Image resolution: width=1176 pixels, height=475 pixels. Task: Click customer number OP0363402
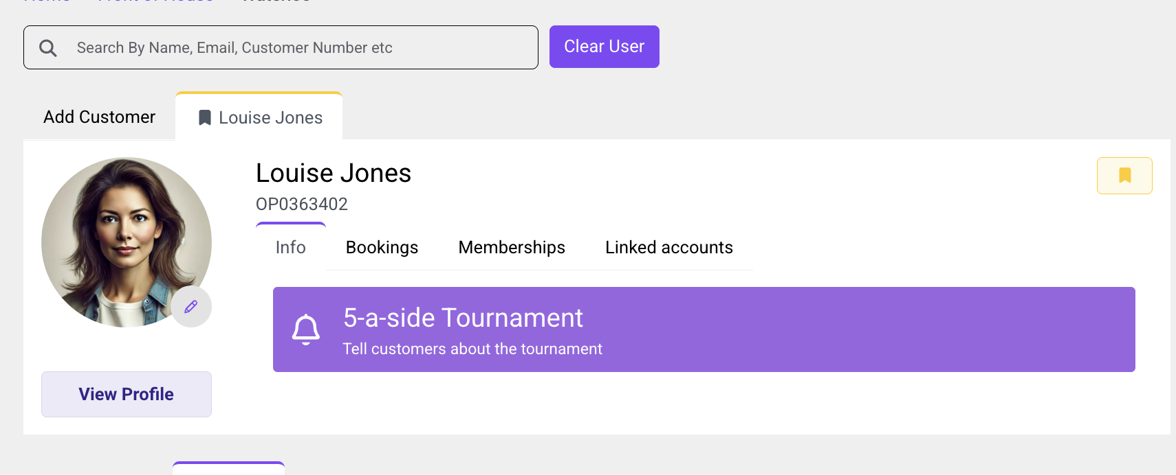pos(302,205)
